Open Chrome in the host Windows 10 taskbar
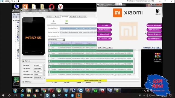 click(x=35, y=96)
